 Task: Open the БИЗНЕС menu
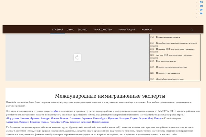pyautogui.click(x=82, y=30)
